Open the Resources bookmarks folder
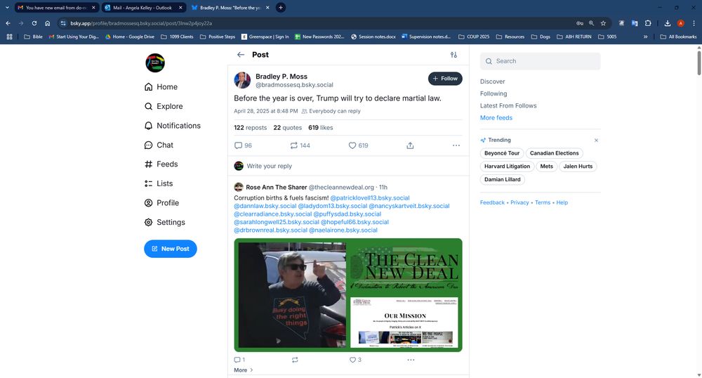This screenshot has height=378, width=702. pyautogui.click(x=510, y=37)
